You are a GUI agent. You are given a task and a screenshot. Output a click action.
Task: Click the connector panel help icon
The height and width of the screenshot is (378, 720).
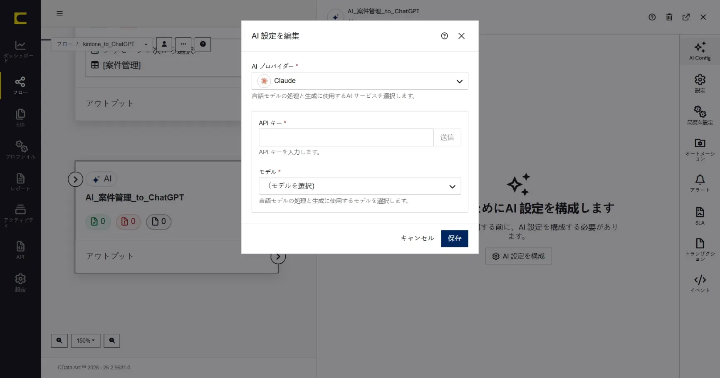point(652,17)
